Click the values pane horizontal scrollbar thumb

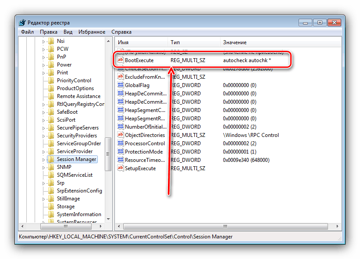pyautogui.click(x=225, y=226)
